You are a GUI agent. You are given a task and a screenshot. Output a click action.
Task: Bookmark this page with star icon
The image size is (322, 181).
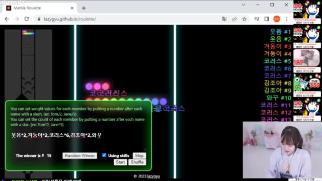click(245, 19)
